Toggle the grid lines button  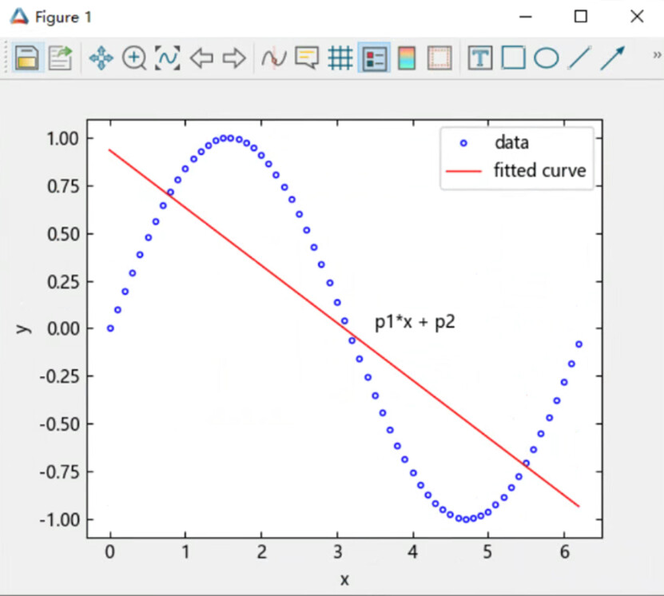(x=340, y=58)
